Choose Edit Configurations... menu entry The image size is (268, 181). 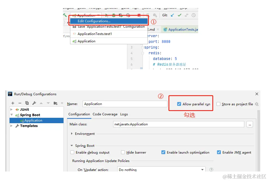click(109, 21)
